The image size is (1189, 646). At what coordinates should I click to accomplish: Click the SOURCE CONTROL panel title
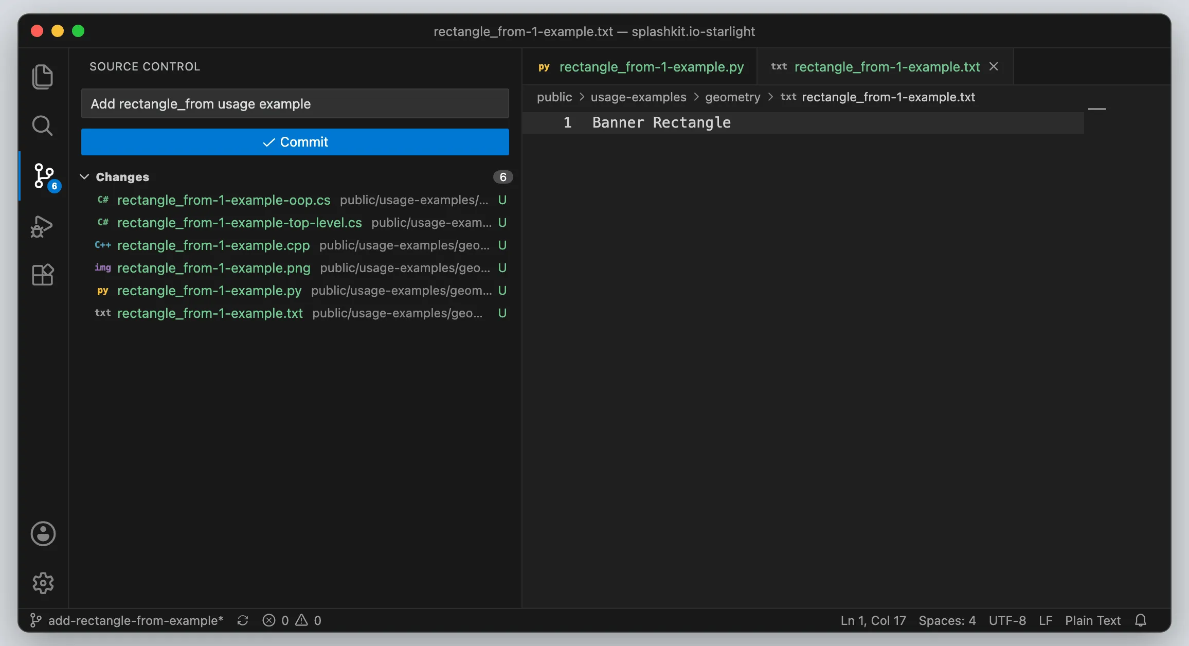pos(145,66)
